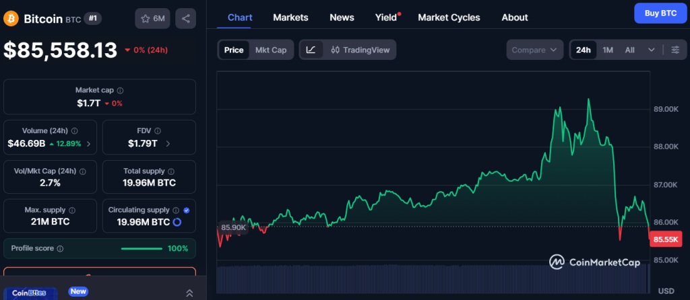Click the 100% profile score value

pyautogui.click(x=178, y=249)
